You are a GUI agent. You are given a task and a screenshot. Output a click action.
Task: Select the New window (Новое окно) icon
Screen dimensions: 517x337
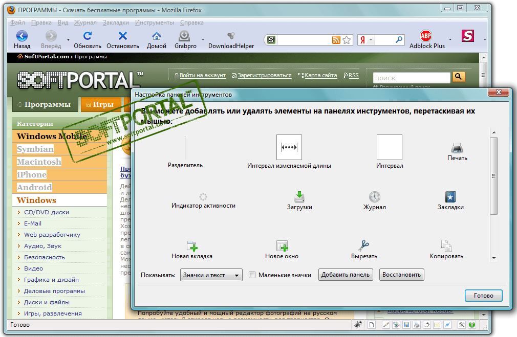point(282,246)
